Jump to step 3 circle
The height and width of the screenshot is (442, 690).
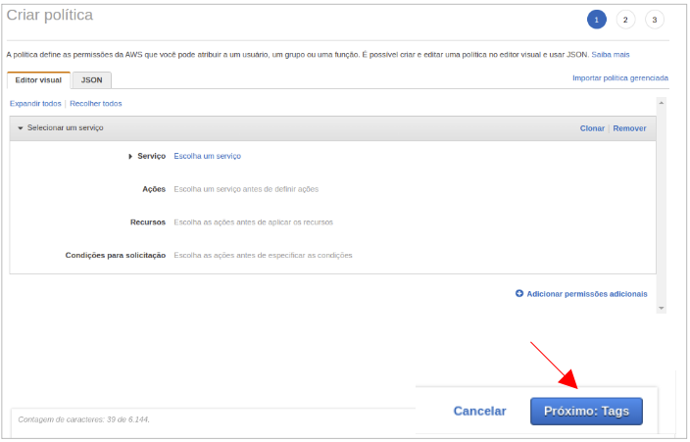click(x=654, y=20)
